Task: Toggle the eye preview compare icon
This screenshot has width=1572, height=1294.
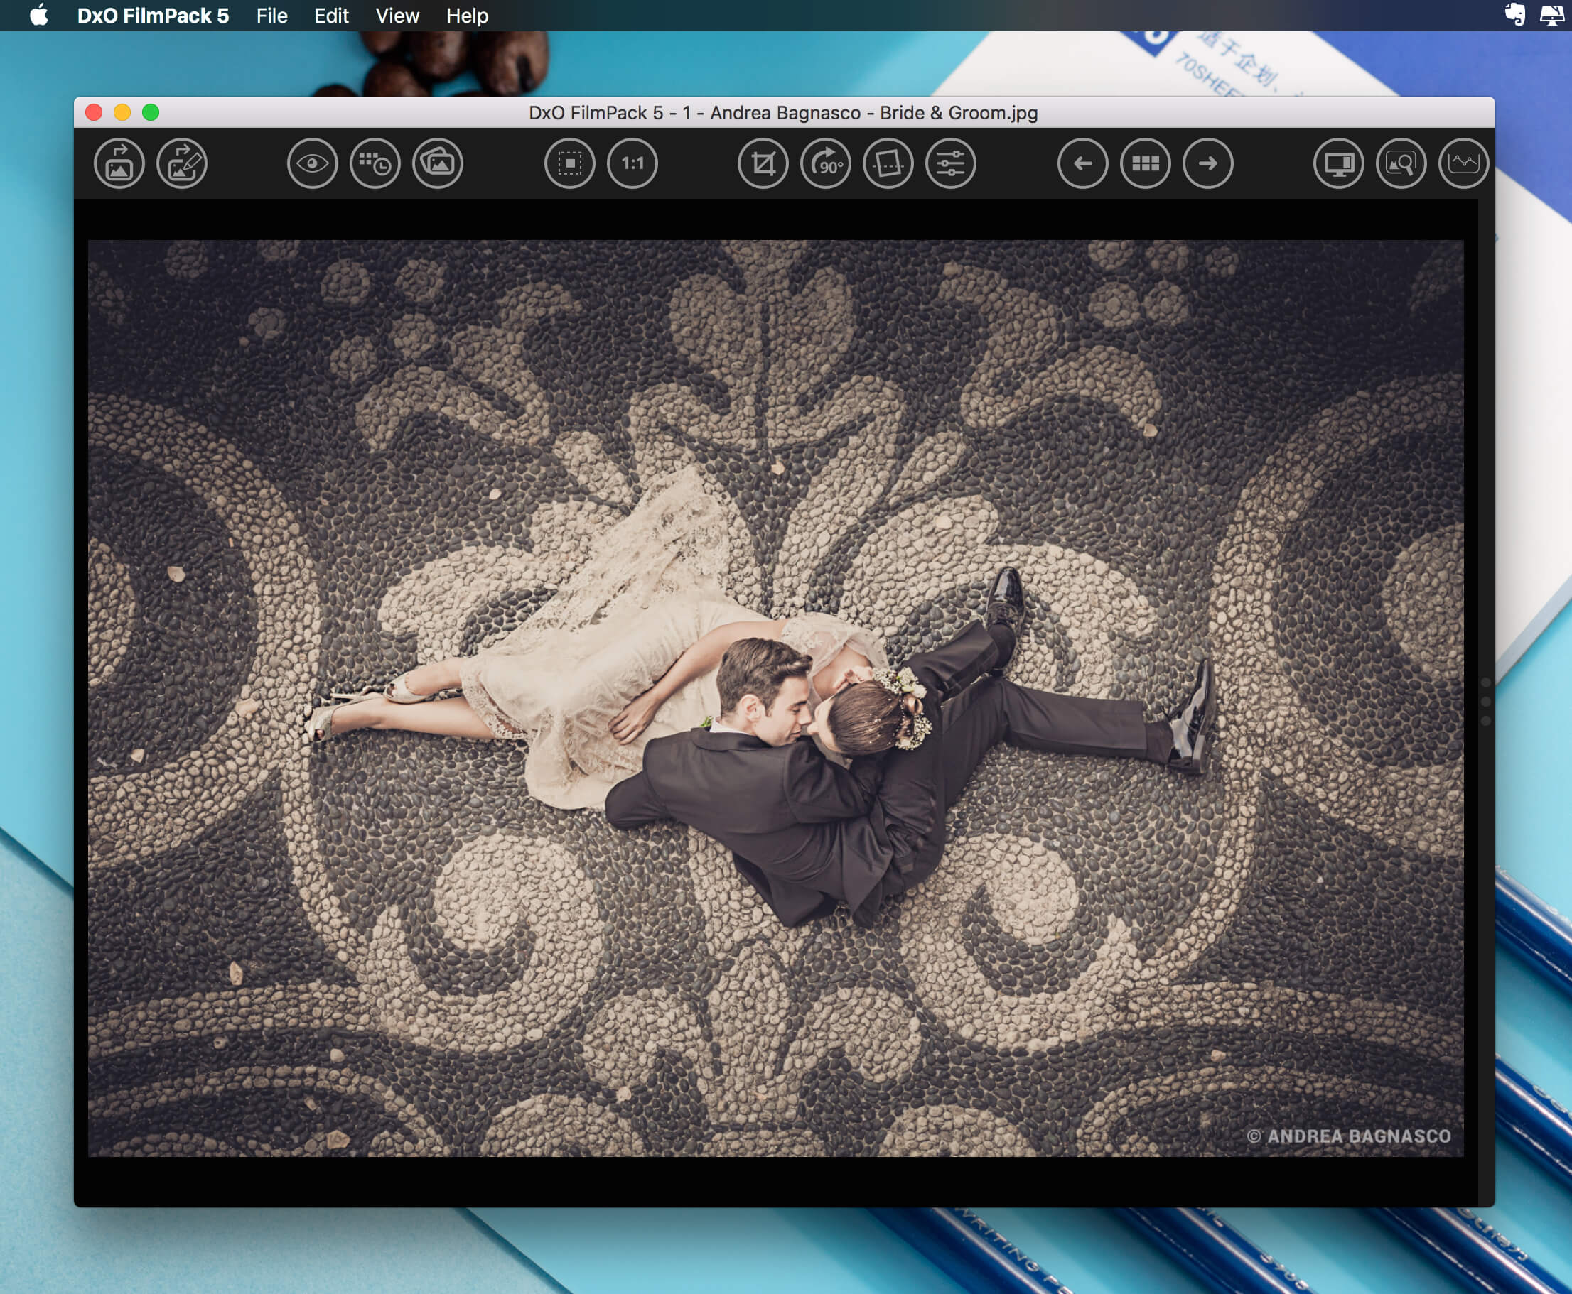Action: coord(313,163)
